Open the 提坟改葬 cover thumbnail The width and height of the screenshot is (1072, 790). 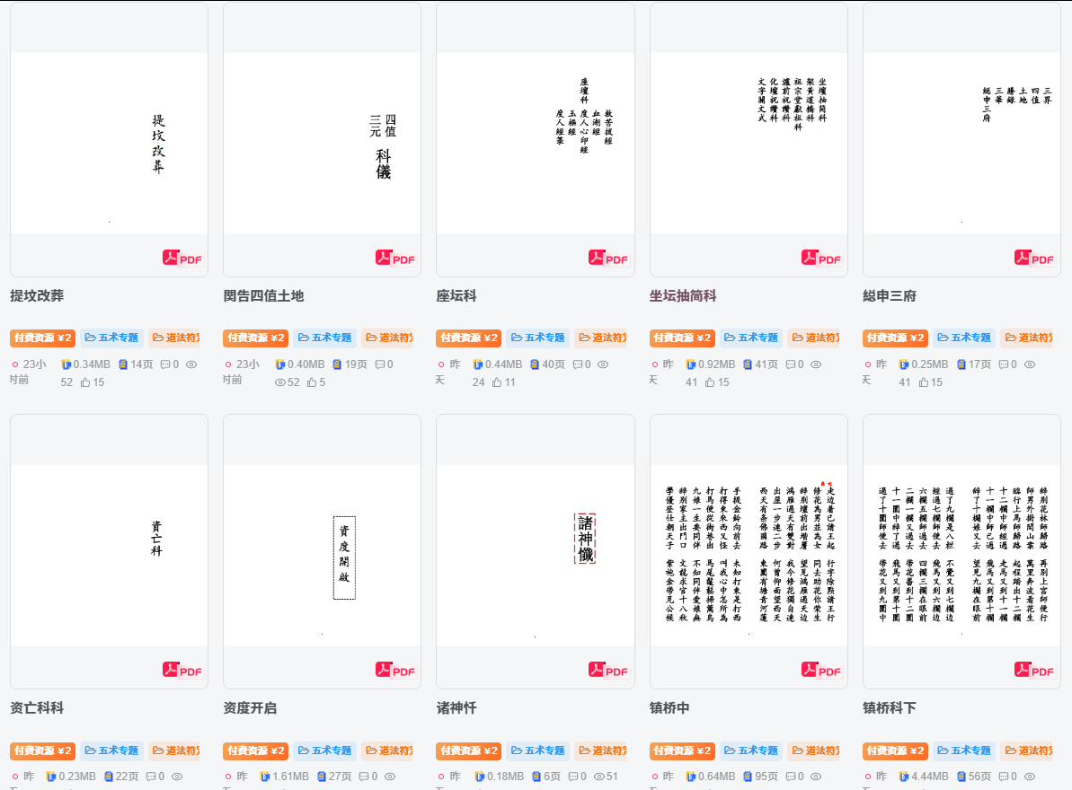pyautogui.click(x=110, y=140)
